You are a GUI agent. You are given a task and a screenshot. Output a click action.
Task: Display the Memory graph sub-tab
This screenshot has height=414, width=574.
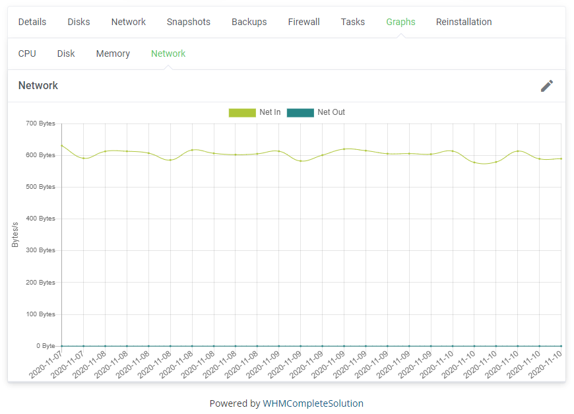(x=113, y=53)
